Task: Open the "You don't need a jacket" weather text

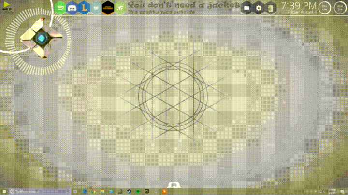Action: click(x=184, y=6)
